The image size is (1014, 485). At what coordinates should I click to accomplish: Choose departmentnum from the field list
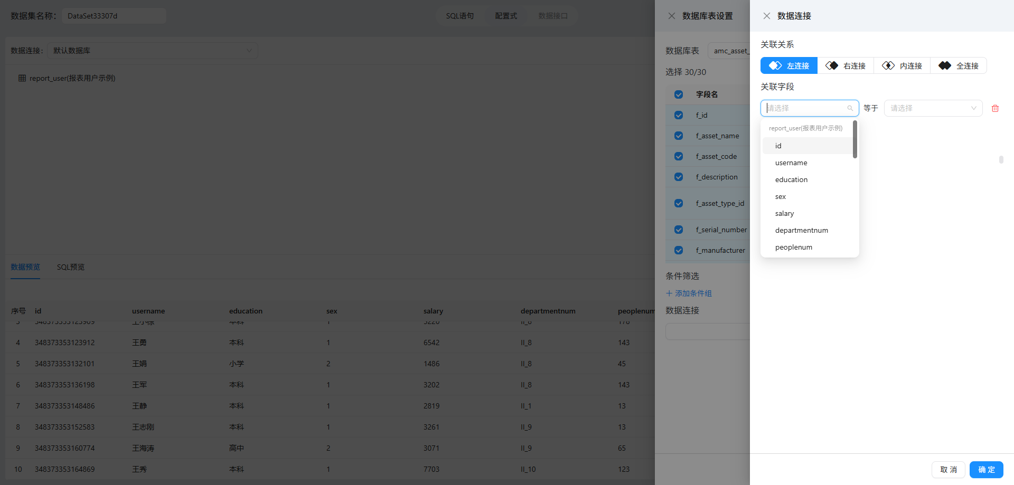(x=808, y=230)
